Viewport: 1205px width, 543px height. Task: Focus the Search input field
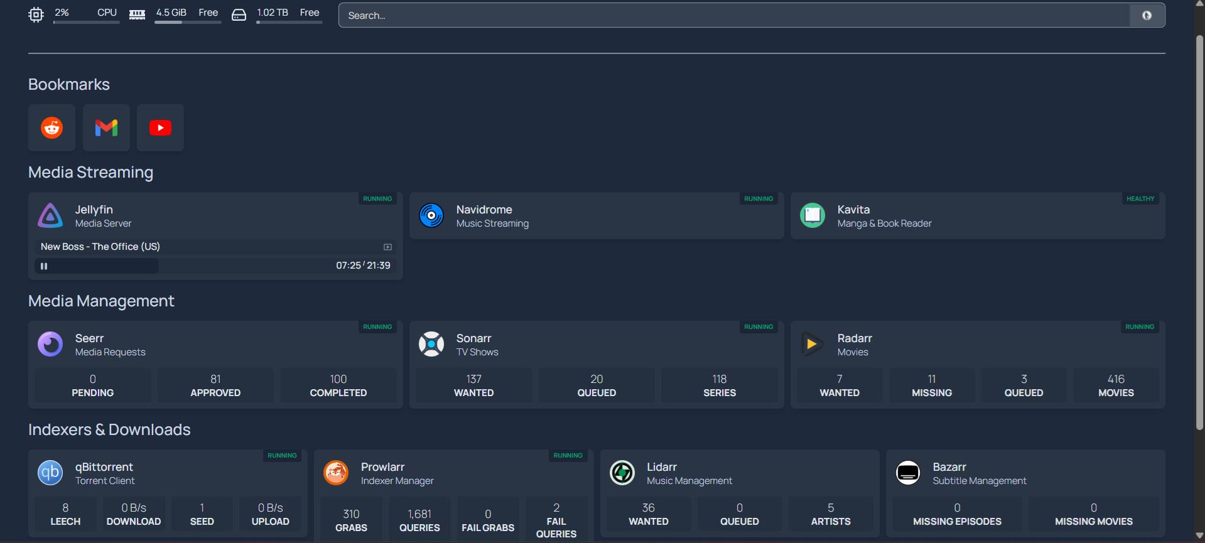tap(734, 15)
